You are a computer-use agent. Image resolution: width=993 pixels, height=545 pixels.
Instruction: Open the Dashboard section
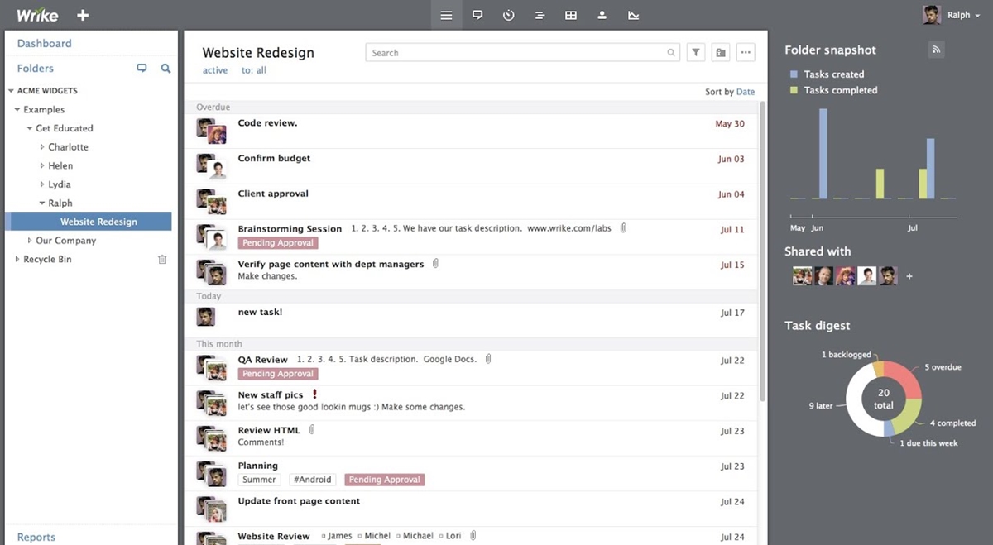click(45, 43)
